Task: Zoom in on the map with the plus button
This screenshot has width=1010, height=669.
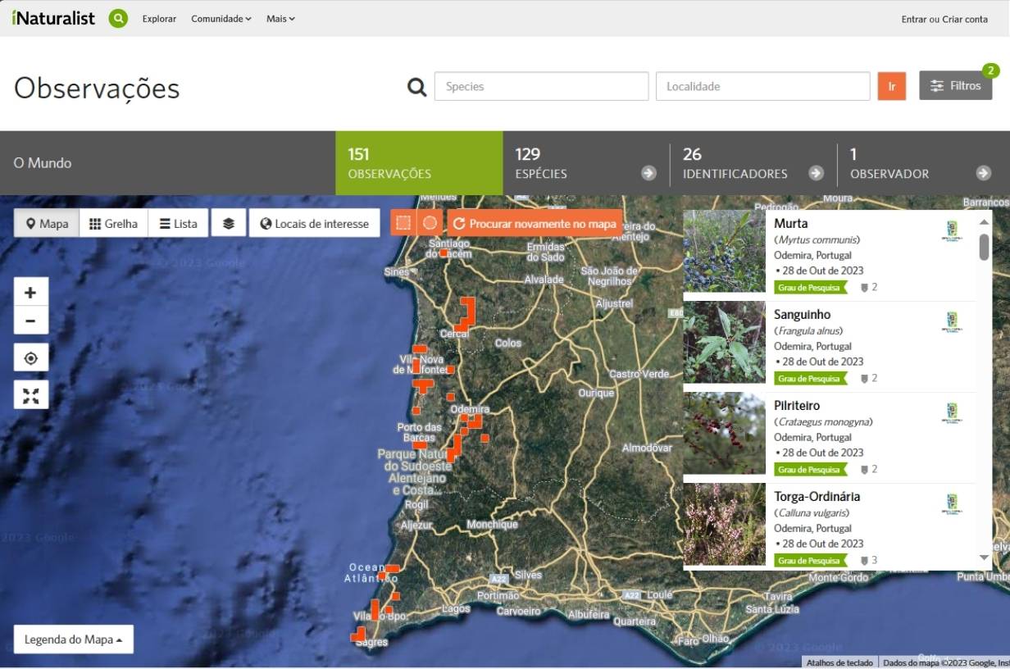Action: click(31, 293)
